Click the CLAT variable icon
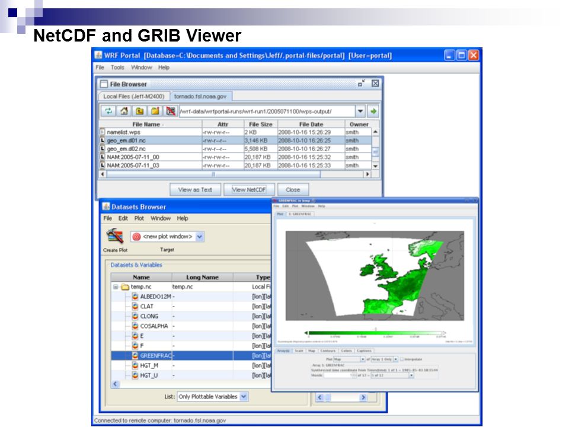Viewport: 569px width, 427px height. pos(135,306)
